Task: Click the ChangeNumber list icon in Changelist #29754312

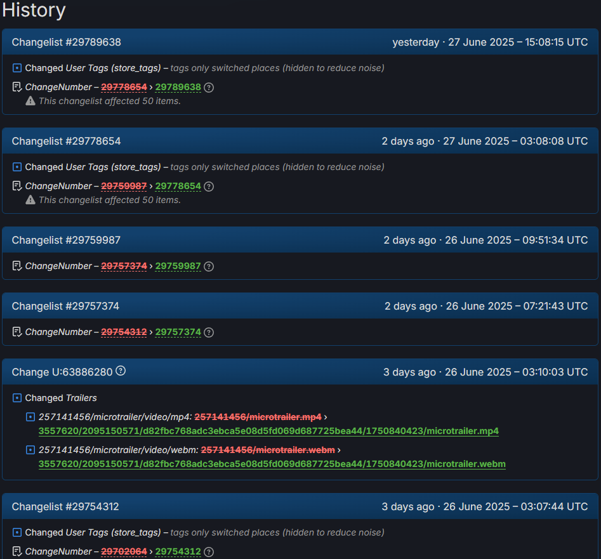Action: click(x=17, y=551)
